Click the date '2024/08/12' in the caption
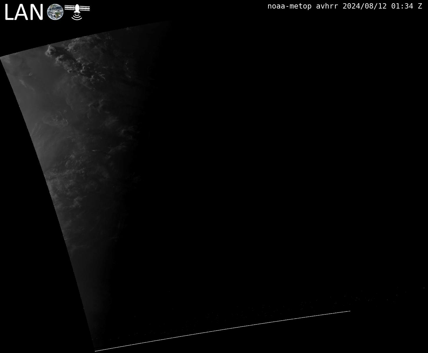Viewport: 428px width, 353px height. (365, 6)
